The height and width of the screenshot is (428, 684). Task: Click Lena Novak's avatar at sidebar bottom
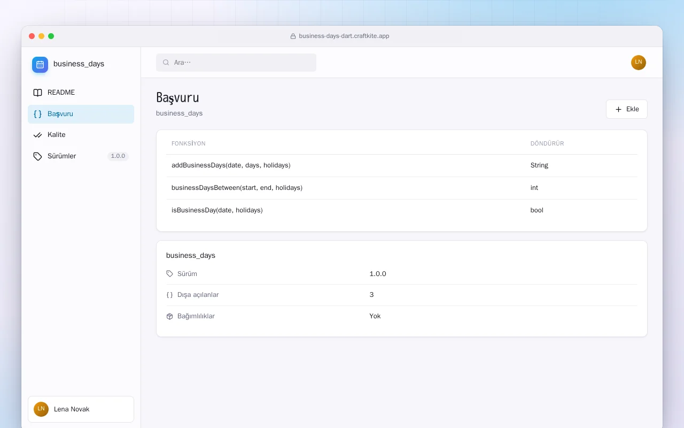coord(41,409)
